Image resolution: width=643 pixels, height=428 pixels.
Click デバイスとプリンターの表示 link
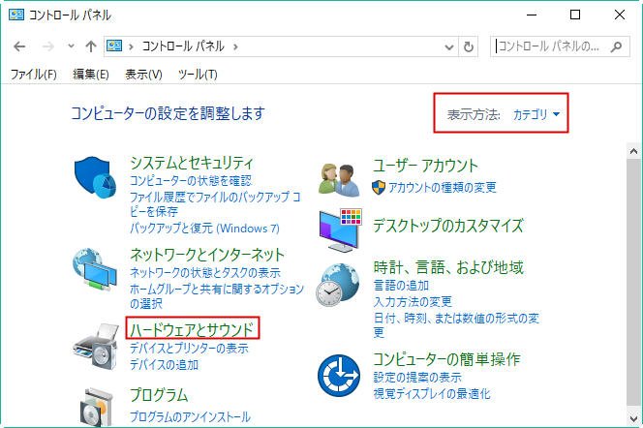coord(189,348)
